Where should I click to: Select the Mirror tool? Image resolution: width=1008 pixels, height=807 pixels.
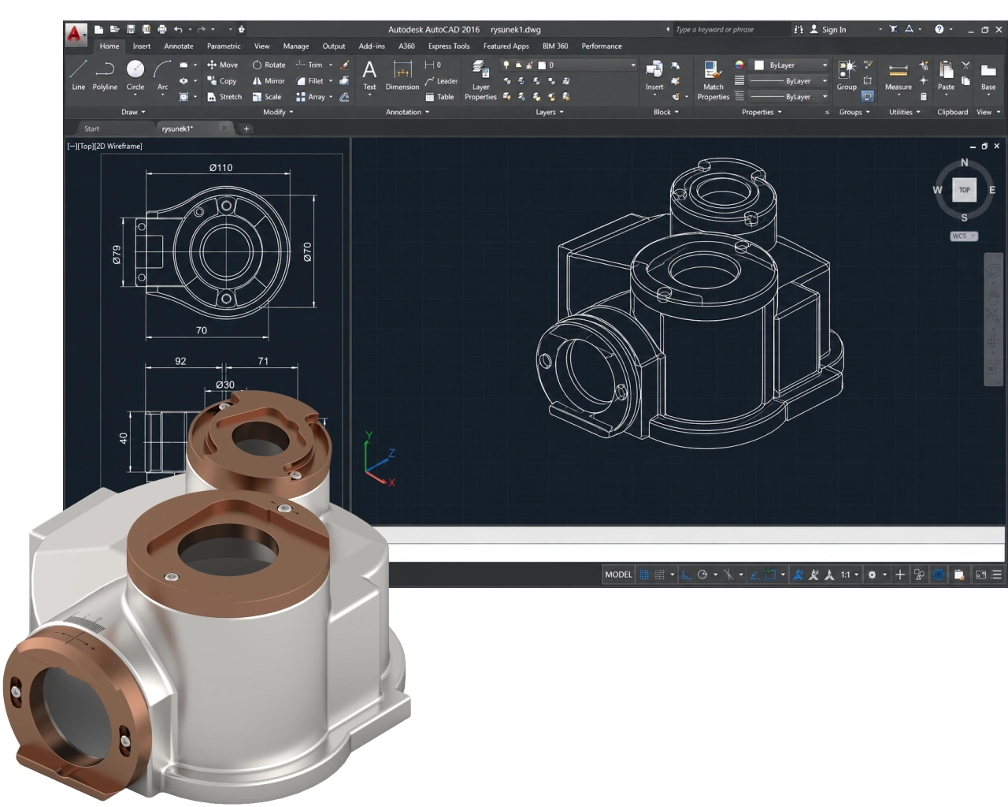[269, 80]
